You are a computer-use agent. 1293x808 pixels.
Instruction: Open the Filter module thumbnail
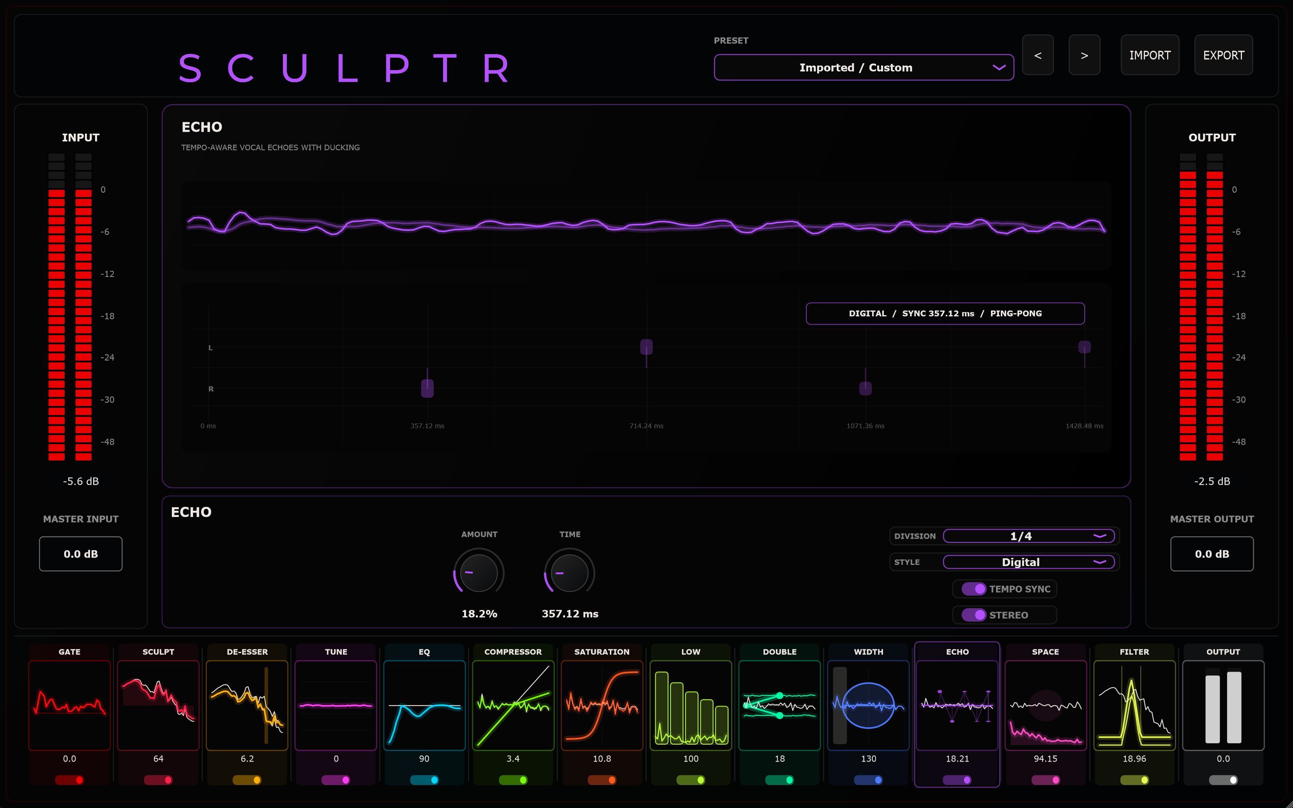pyautogui.click(x=1134, y=706)
